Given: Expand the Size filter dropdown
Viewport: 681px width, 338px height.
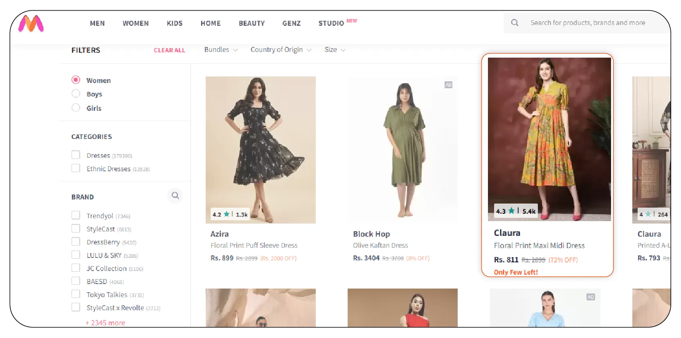Looking at the screenshot, I should coord(335,50).
